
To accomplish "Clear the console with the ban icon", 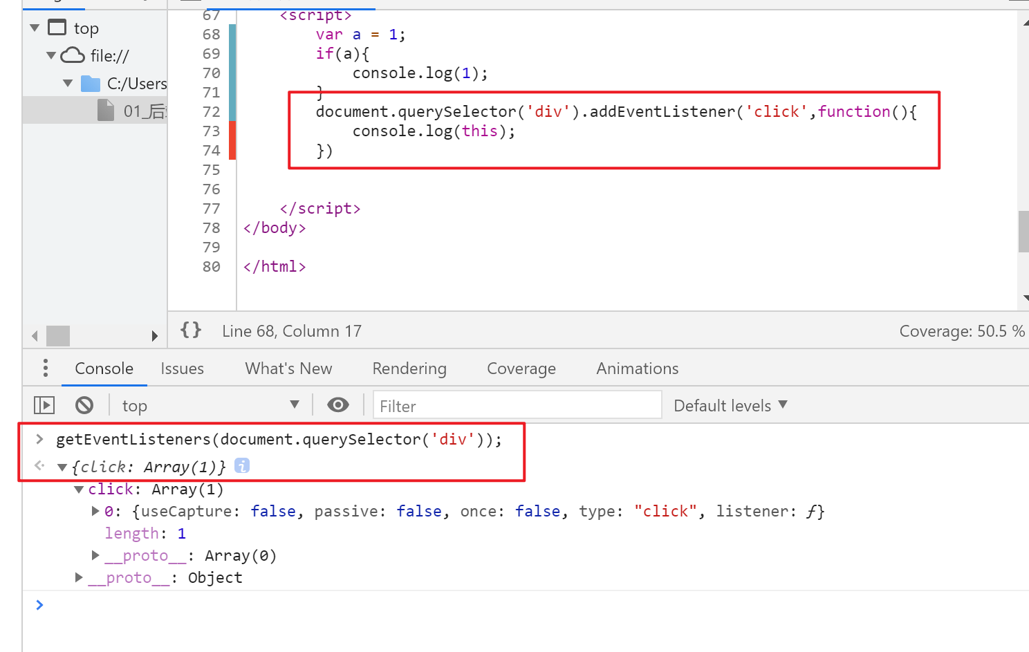I will click(84, 404).
